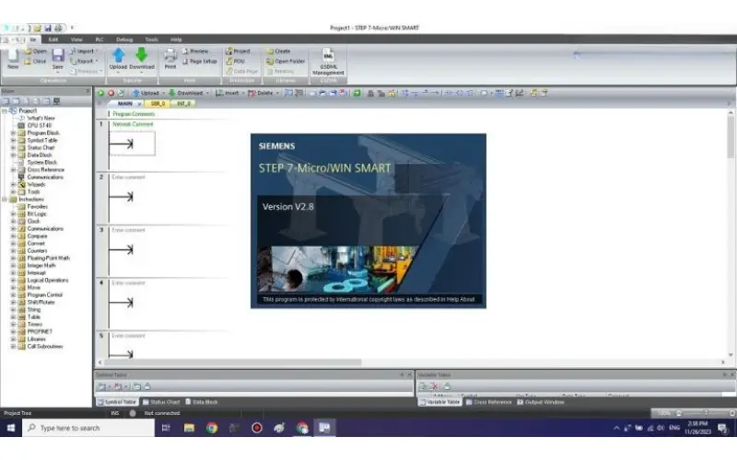Image resolution: width=737 pixels, height=460 pixels.
Task: Click the green Run PLC icon in editor toolbar
Action: tap(100, 93)
